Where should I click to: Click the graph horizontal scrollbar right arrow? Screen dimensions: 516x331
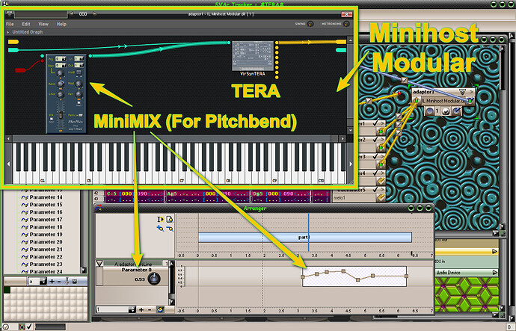point(343,139)
